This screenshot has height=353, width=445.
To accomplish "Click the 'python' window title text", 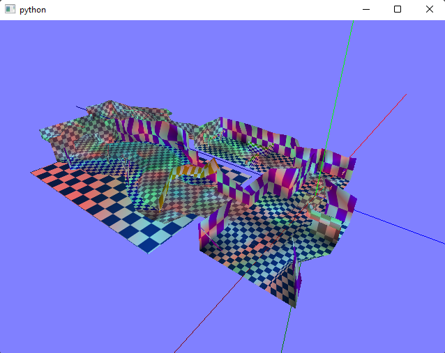I will (x=33, y=10).
